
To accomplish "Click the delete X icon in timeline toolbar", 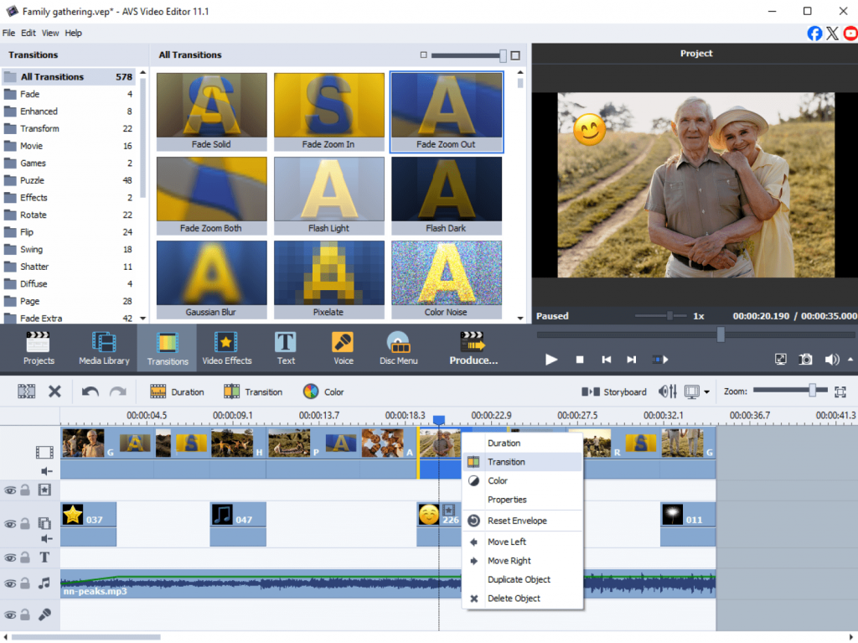I will [54, 392].
